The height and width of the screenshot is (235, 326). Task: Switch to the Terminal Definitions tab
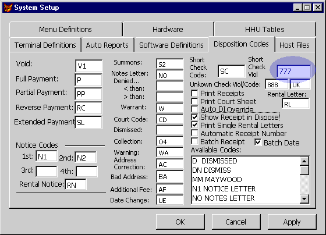tap(45, 45)
